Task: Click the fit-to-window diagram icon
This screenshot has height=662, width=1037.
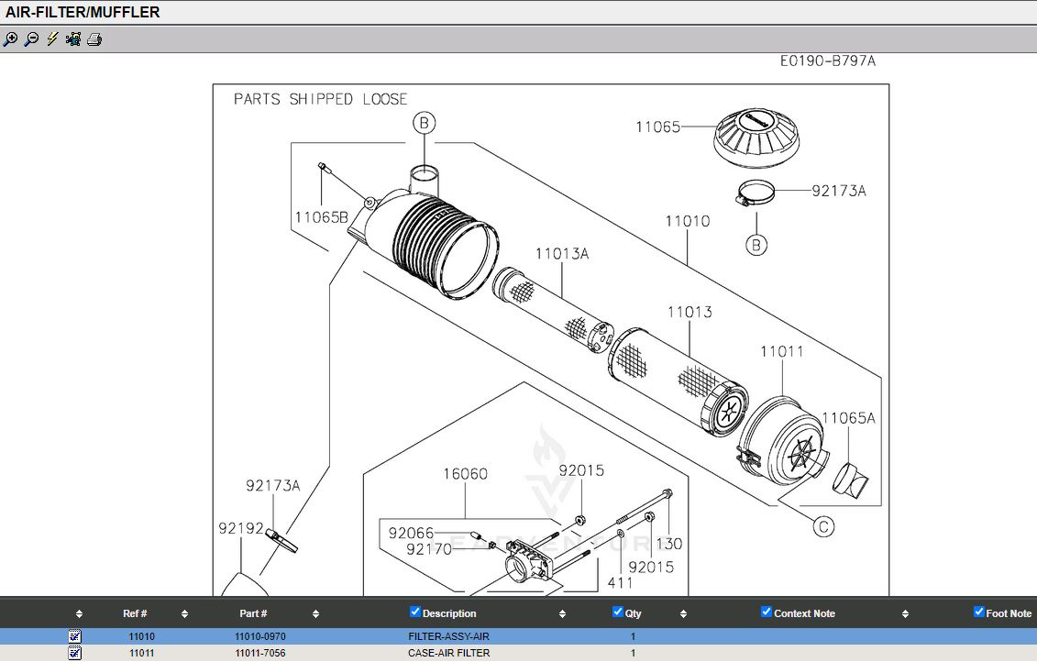Action: click(73, 39)
